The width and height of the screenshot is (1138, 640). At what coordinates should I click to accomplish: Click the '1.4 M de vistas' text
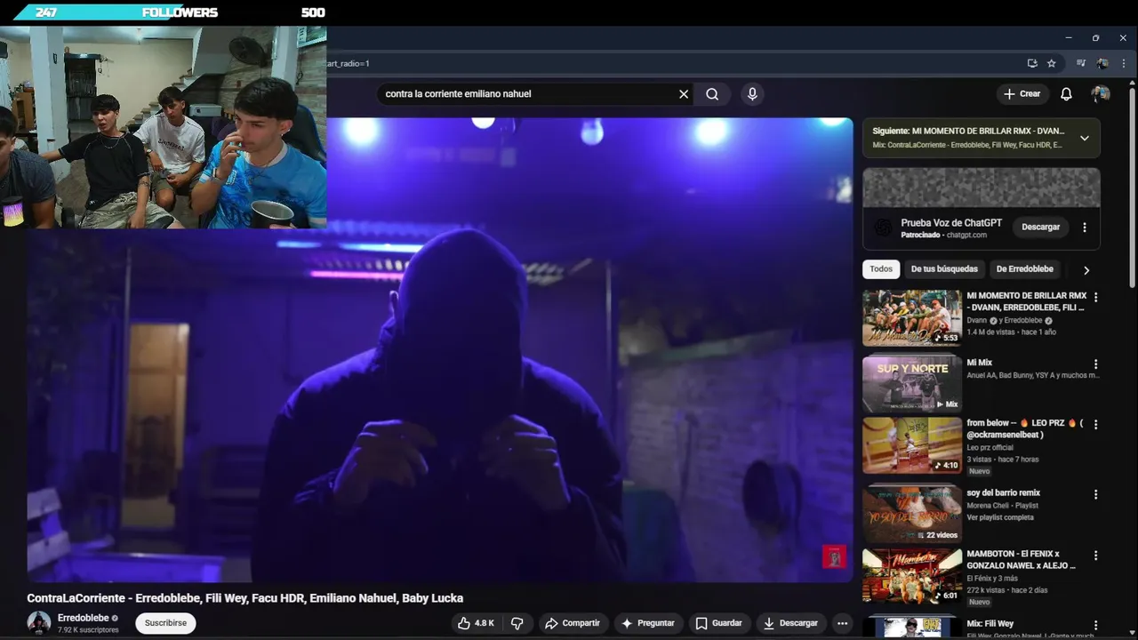pos(990,332)
